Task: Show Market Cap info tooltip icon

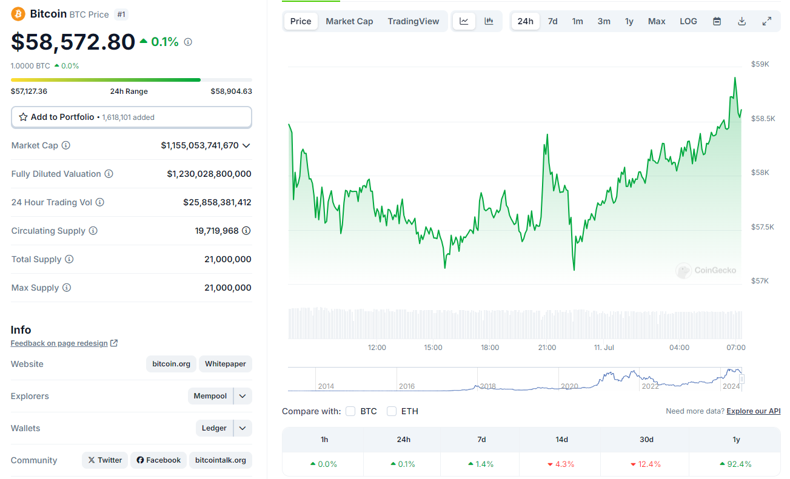Action: point(66,145)
